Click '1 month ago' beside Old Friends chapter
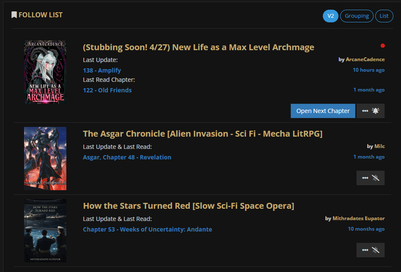The height and width of the screenshot is (272, 401). (x=369, y=90)
